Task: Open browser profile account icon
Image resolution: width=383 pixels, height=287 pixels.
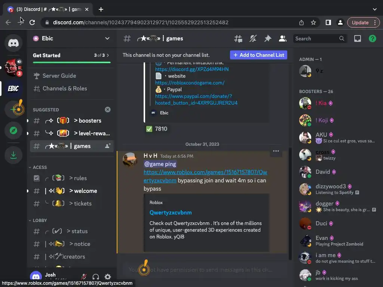Action: (340, 22)
